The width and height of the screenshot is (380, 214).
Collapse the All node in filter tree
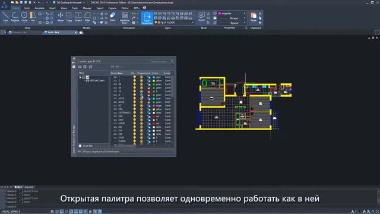point(80,77)
